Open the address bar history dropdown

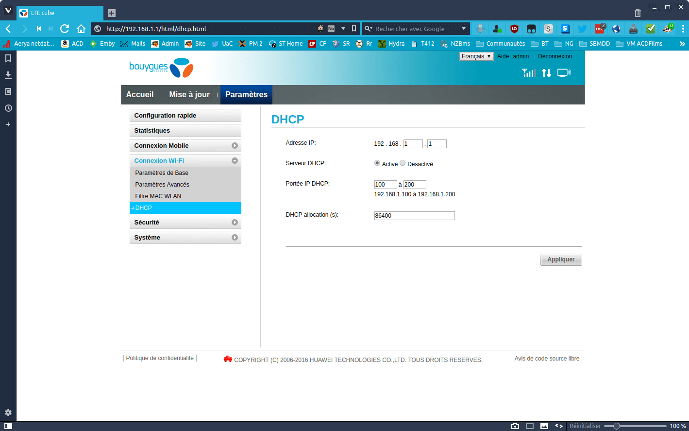point(343,29)
